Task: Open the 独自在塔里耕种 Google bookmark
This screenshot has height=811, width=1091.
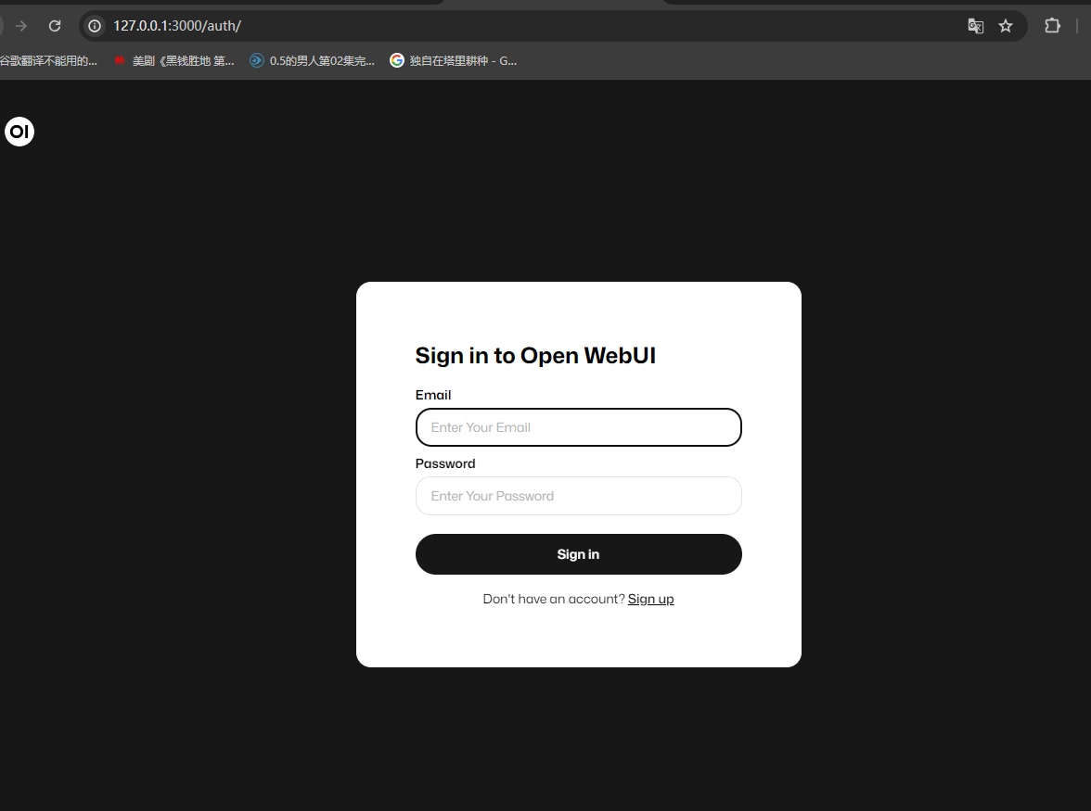Action: 454,61
